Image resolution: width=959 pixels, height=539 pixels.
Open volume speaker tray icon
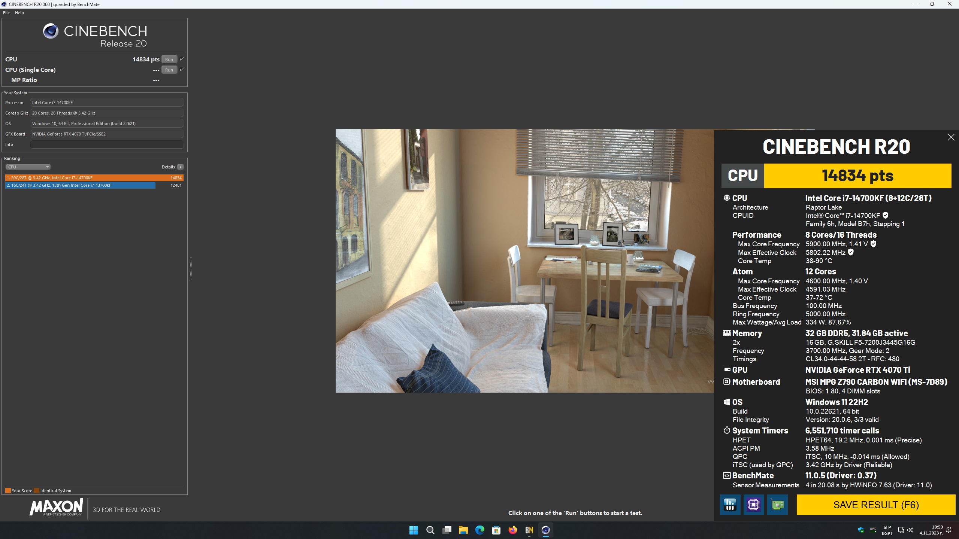coord(910,530)
